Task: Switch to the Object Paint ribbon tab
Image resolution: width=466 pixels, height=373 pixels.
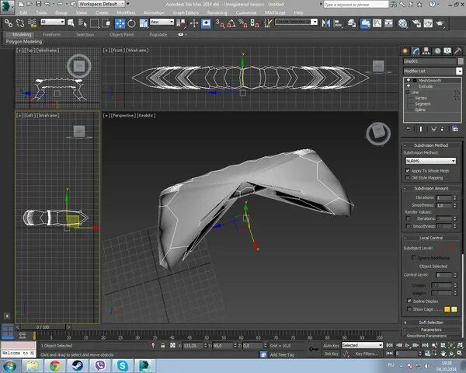Action: tap(122, 34)
